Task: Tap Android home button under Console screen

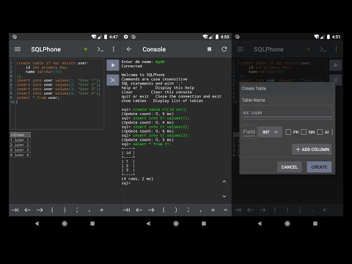Action: click(x=176, y=224)
